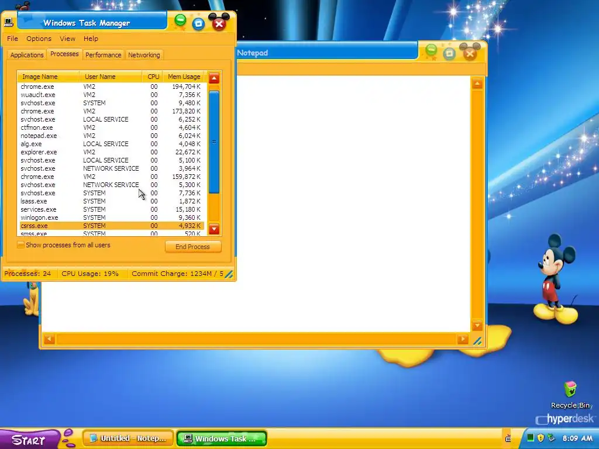Click the Notepad horizontal scrollbar track

(256, 339)
